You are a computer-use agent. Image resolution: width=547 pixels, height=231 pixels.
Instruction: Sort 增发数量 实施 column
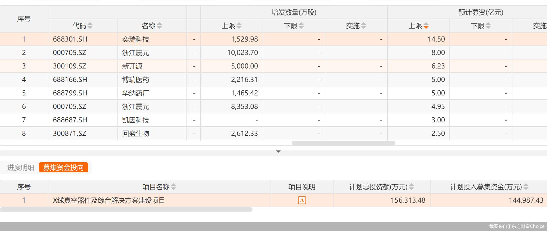pyautogui.click(x=364, y=26)
